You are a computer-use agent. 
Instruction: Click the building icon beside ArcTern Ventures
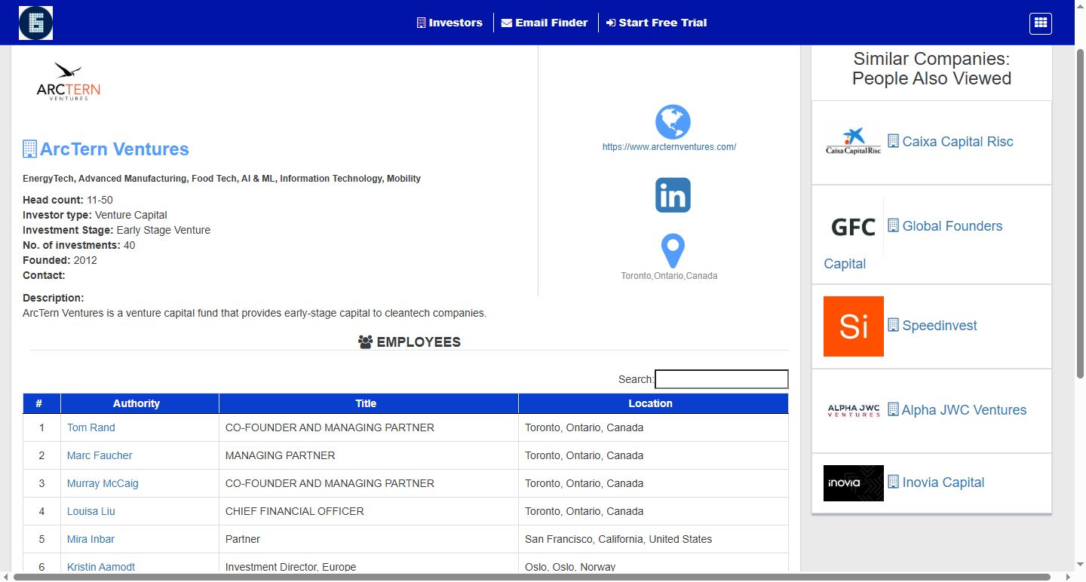[x=29, y=149]
